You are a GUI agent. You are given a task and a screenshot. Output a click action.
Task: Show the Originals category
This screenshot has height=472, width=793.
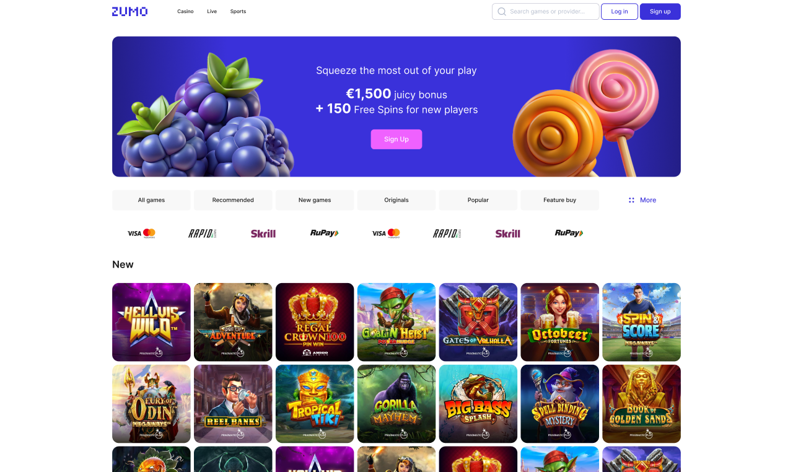(x=396, y=200)
